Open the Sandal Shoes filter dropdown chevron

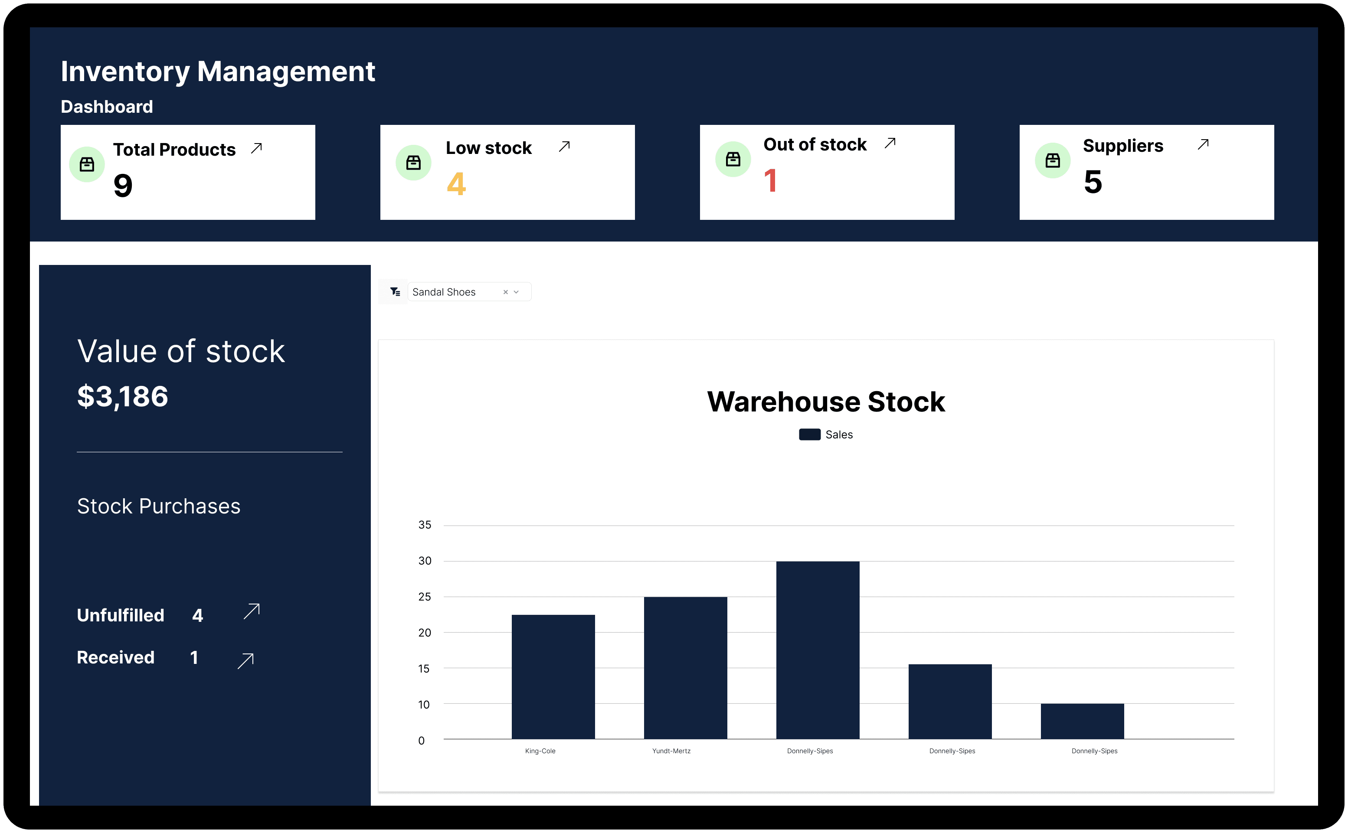tap(517, 292)
